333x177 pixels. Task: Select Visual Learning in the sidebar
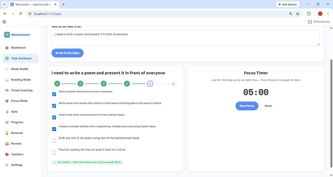click(x=21, y=90)
